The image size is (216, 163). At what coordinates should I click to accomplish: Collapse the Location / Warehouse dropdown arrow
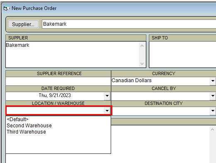tap(107, 111)
